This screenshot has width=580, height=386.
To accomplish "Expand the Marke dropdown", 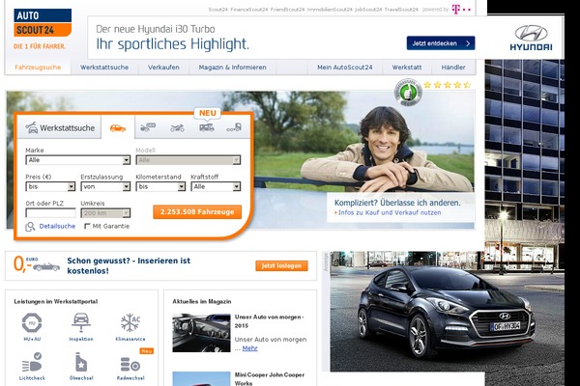I will 77,160.
